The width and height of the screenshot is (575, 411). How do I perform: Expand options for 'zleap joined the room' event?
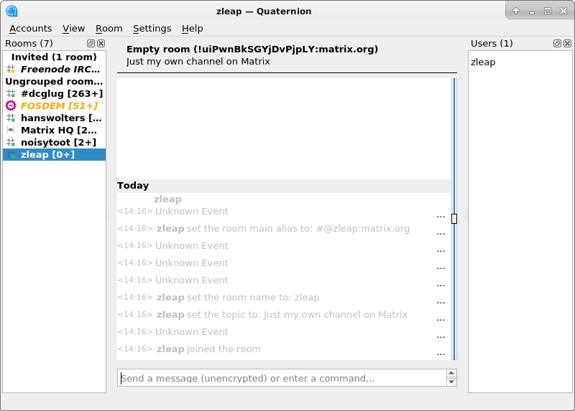[441, 354]
